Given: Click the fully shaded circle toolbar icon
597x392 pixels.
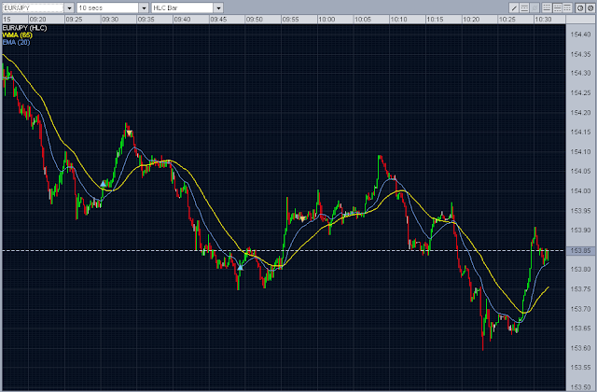Looking at the screenshot, I should (590, 7).
